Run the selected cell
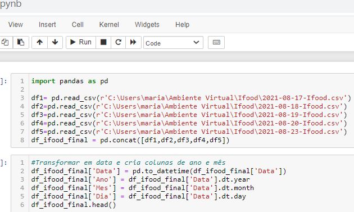354x212 pixels. pyautogui.click(x=81, y=42)
